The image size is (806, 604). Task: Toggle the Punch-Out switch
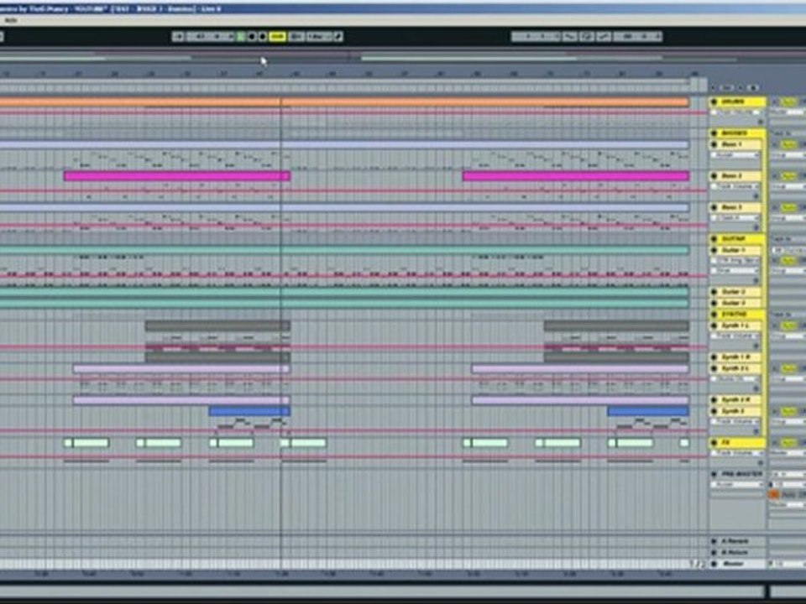[604, 36]
